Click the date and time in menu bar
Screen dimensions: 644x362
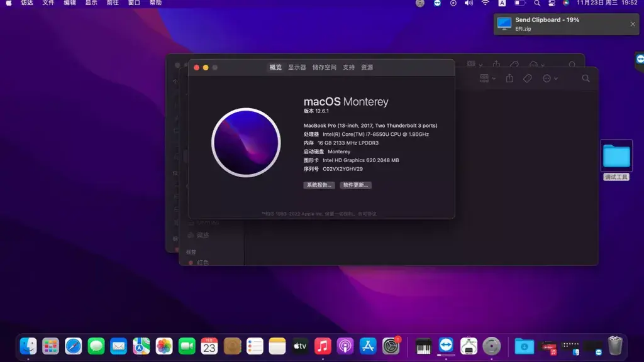point(607,3)
